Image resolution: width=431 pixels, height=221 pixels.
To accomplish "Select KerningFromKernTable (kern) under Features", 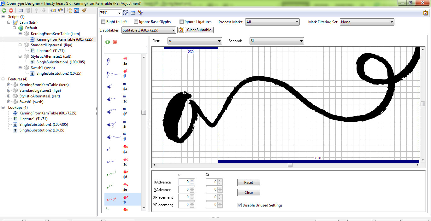I will pyautogui.click(x=44, y=85).
